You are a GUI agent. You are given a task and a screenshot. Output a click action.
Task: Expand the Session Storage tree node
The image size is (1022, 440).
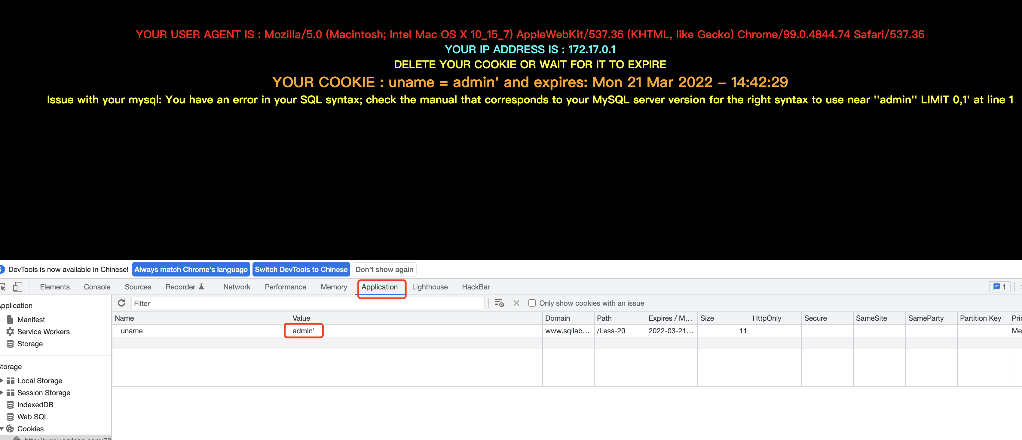coord(2,393)
